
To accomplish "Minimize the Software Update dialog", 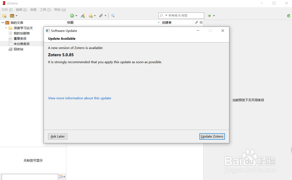I will coord(198,31).
